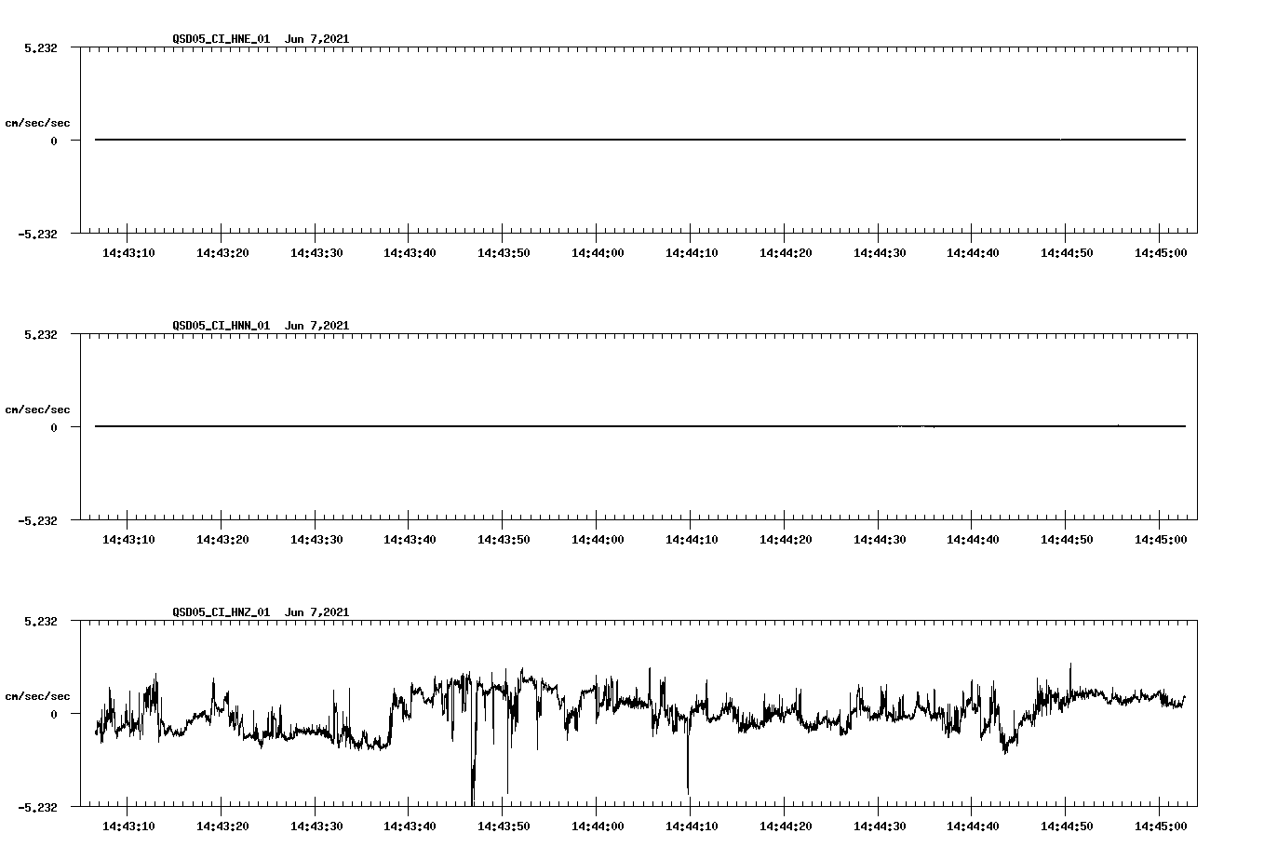
Task: Click the flat HNN trace line
Action: click(640, 426)
